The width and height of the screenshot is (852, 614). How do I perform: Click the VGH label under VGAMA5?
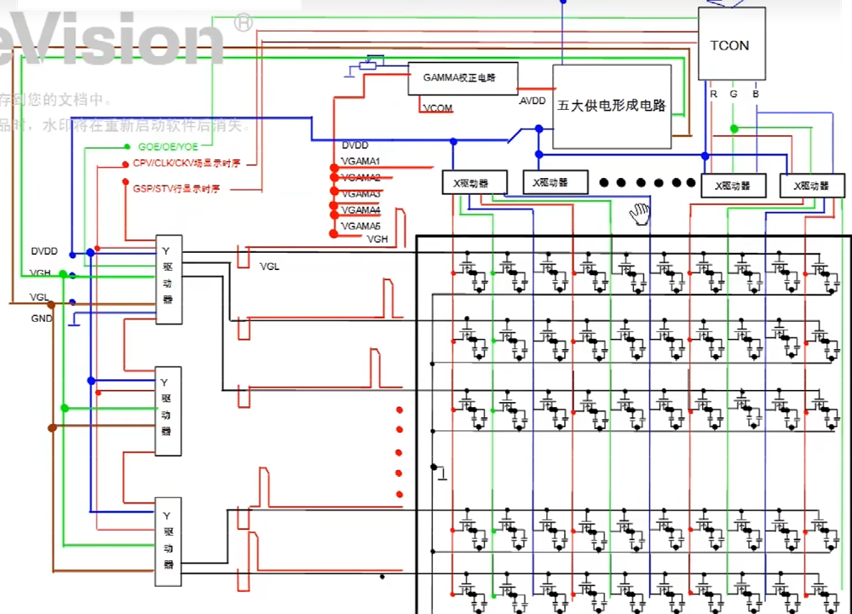(x=377, y=238)
